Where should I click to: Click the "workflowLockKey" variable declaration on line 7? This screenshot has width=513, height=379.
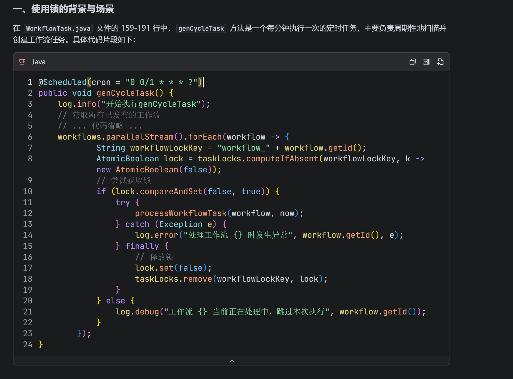(166, 148)
